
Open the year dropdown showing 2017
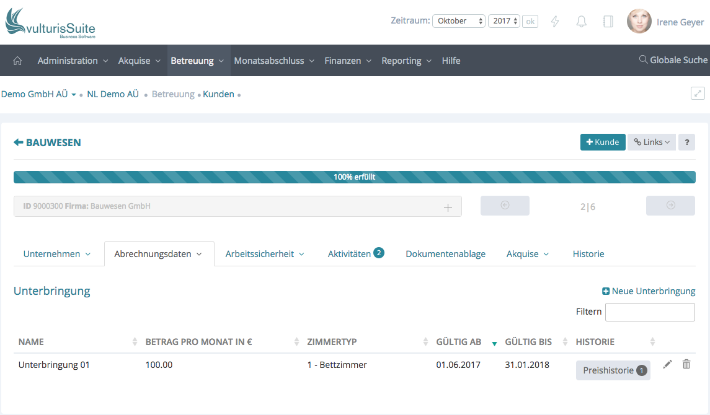[x=504, y=21]
